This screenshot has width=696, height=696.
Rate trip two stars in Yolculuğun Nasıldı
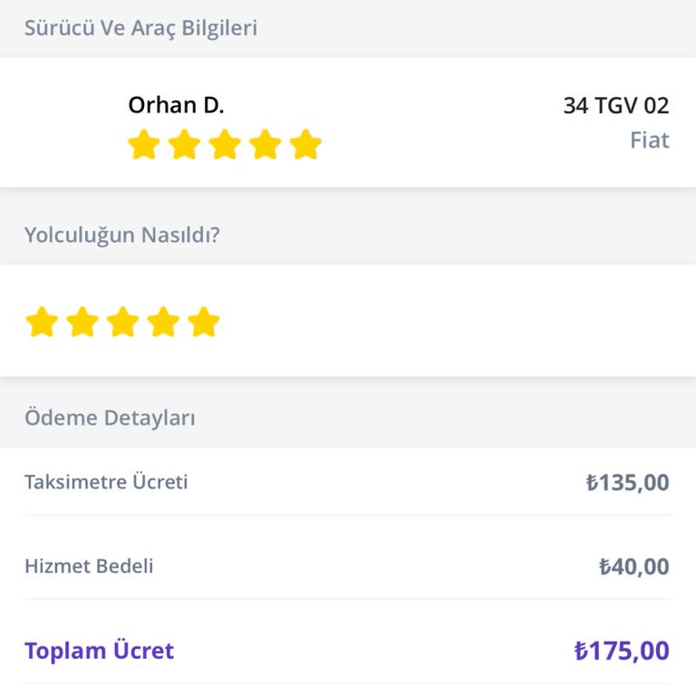[82, 322]
